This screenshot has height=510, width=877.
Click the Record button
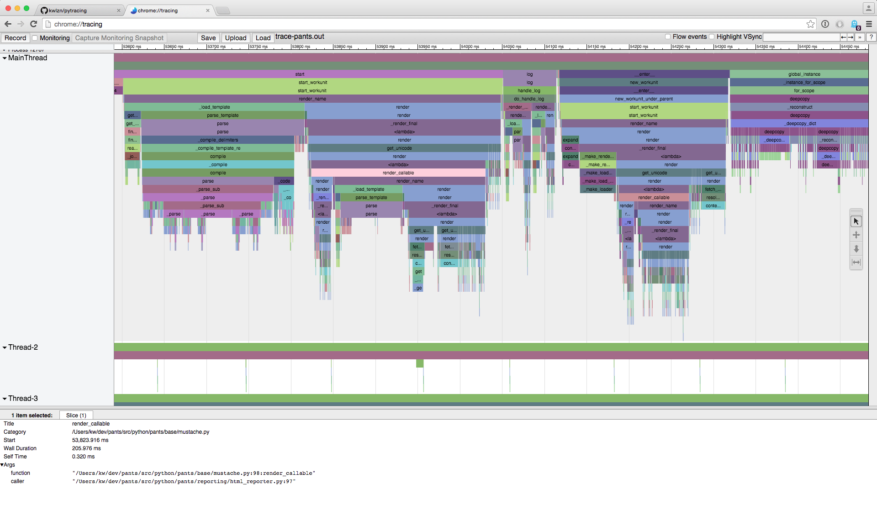point(15,38)
